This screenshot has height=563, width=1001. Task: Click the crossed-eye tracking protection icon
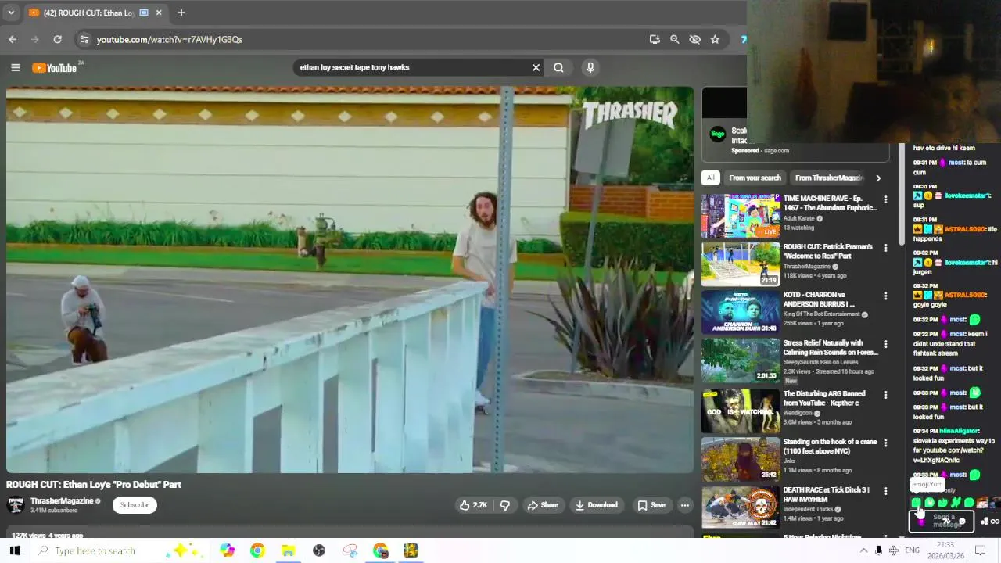pos(694,39)
